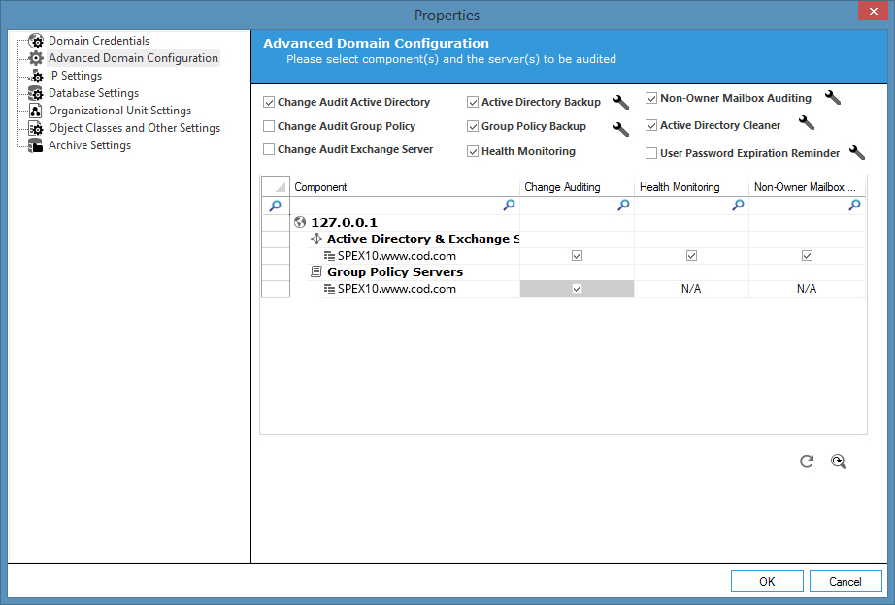Toggle Non-Owner Mailbox for AD SPEX10 server
Viewport: 895px width, 605px height.
point(807,255)
